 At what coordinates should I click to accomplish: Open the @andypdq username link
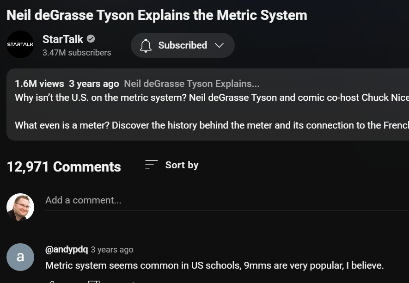point(67,250)
